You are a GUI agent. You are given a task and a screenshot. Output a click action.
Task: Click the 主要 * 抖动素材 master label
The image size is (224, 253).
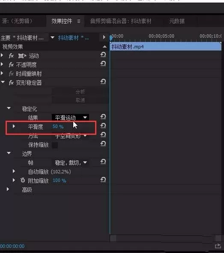[x=22, y=38]
